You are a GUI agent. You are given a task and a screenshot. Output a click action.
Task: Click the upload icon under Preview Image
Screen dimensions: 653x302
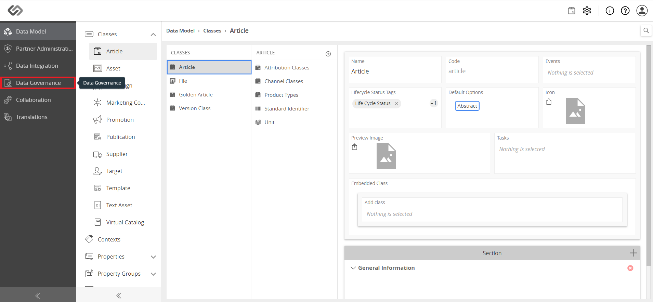(x=355, y=147)
